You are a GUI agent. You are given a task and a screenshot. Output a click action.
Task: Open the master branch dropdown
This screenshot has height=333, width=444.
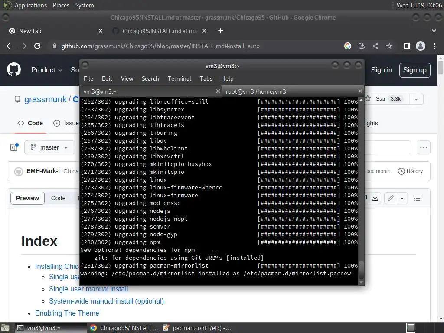click(x=50, y=147)
